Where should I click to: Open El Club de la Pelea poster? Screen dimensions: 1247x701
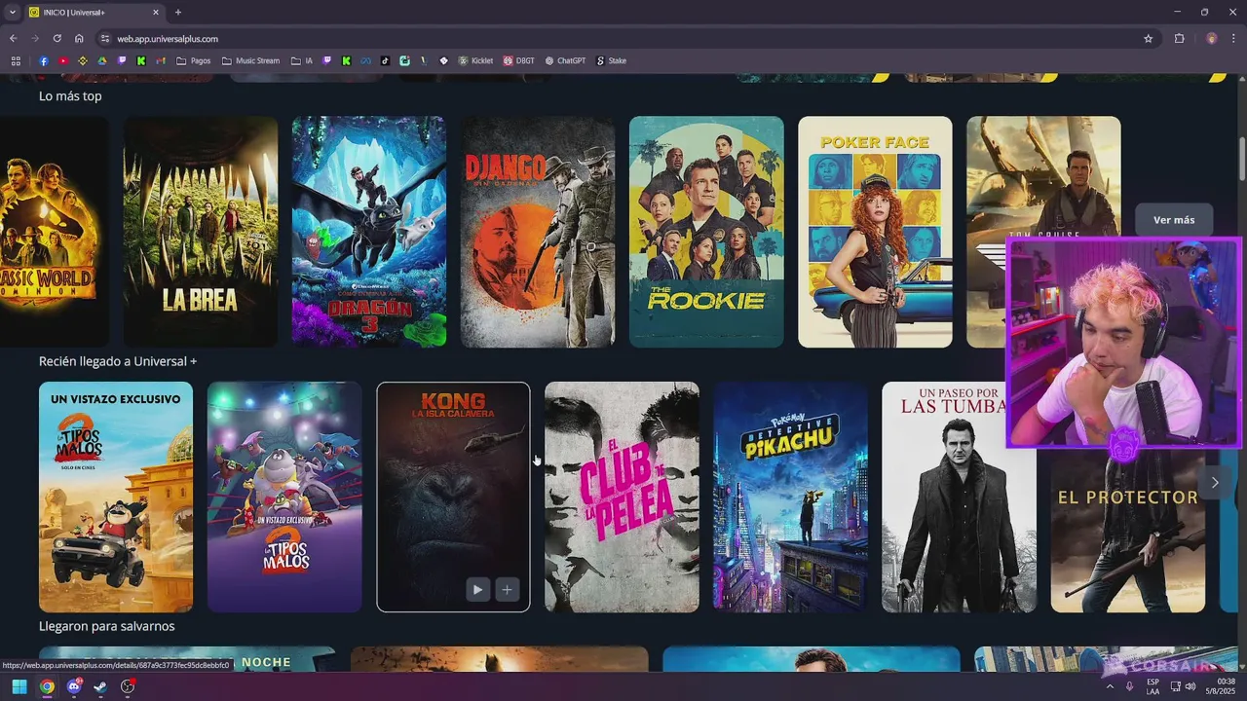click(x=622, y=497)
